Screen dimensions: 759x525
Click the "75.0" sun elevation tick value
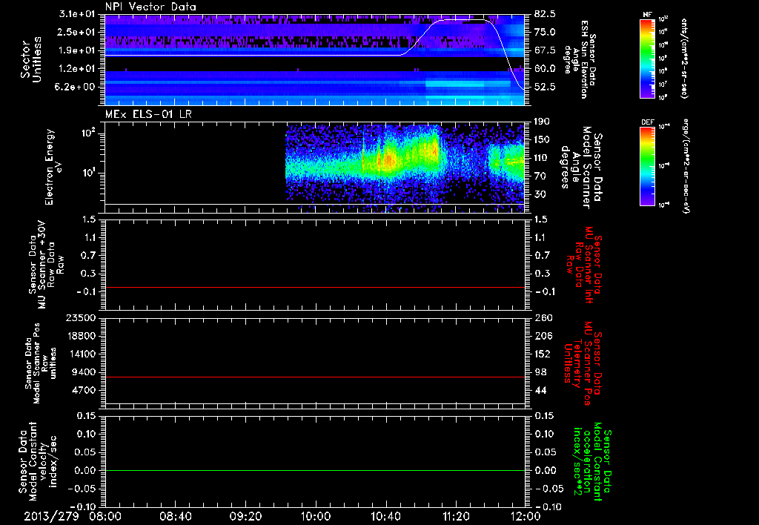545,32
